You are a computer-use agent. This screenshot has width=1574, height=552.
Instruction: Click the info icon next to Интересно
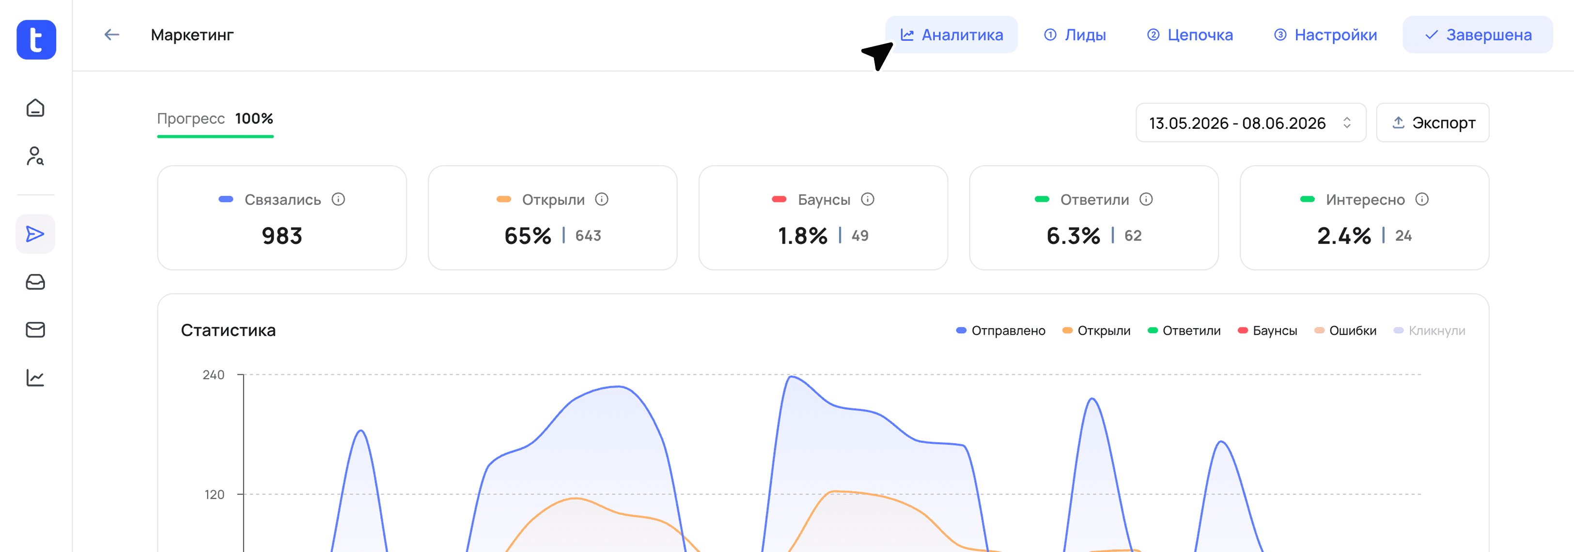tap(1422, 199)
